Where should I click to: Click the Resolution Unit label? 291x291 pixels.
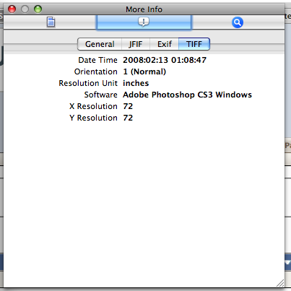(88, 83)
